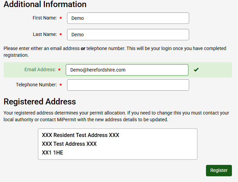This screenshot has width=238, height=182.
Task: Focus the Last Name text box
Action: (128, 35)
